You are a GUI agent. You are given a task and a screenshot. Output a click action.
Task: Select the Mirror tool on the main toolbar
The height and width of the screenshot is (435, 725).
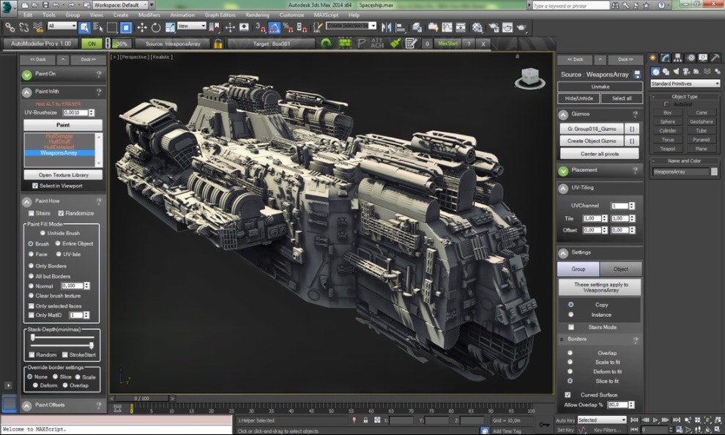pos(386,27)
